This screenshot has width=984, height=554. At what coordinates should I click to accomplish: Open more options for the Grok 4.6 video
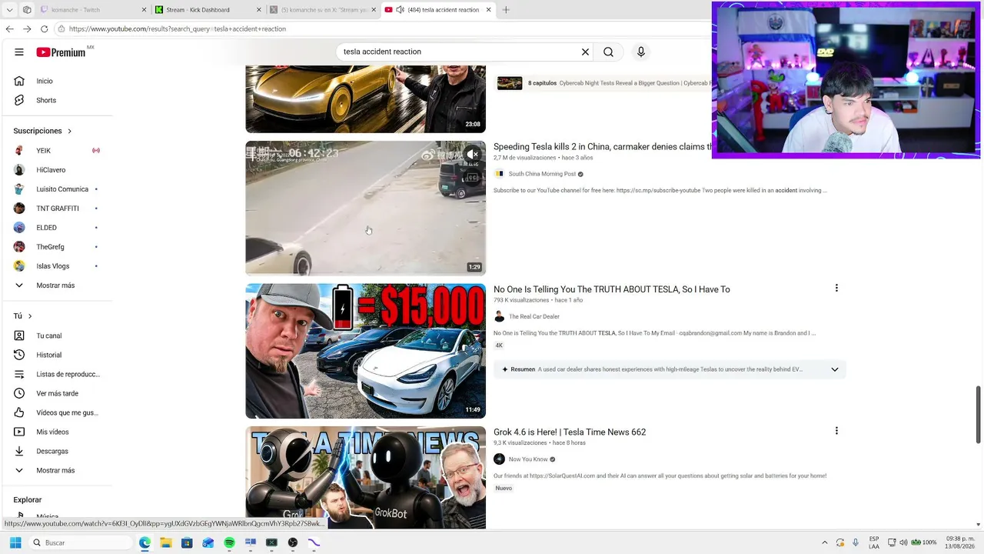[836, 431]
